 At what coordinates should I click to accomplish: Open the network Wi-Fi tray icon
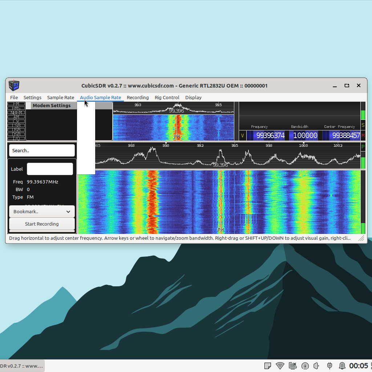[280, 365]
